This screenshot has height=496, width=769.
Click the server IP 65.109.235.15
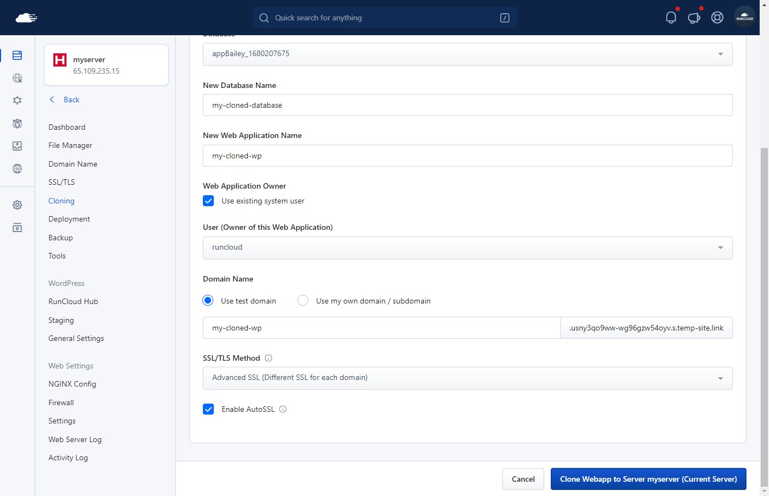(x=96, y=71)
